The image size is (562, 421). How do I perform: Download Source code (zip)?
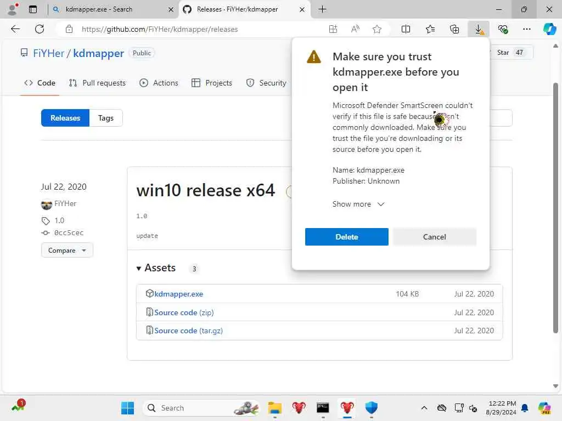click(x=184, y=312)
